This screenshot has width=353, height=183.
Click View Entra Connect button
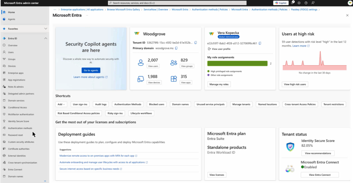(x=320, y=175)
